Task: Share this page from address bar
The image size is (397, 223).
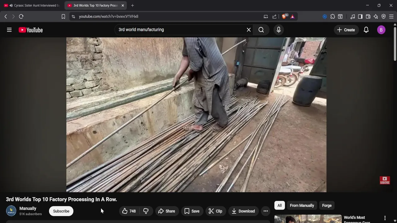Action: click(x=274, y=16)
